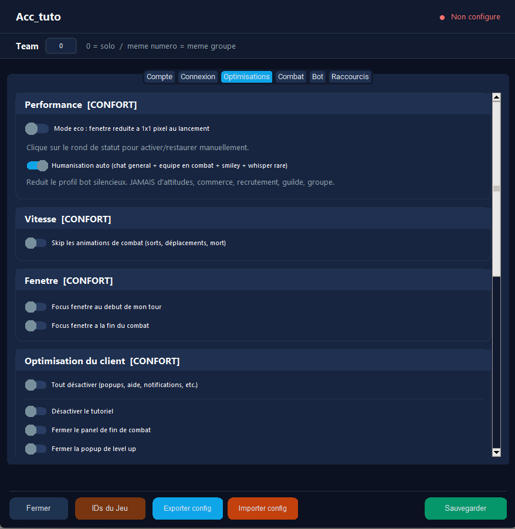Screen dimensions: 515x529
Task: Enable Fermer la popup de level up
Action: click(x=36, y=449)
